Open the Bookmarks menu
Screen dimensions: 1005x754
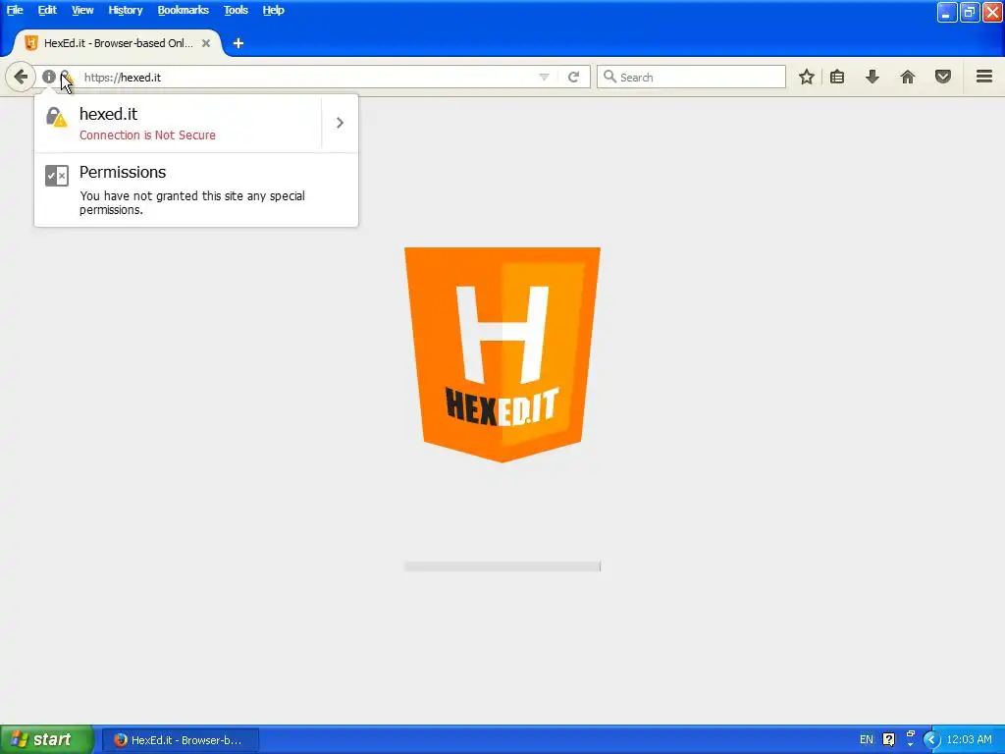184,10
